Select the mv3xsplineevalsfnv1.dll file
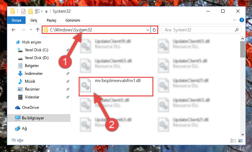252x152 pixels. [x=116, y=87]
